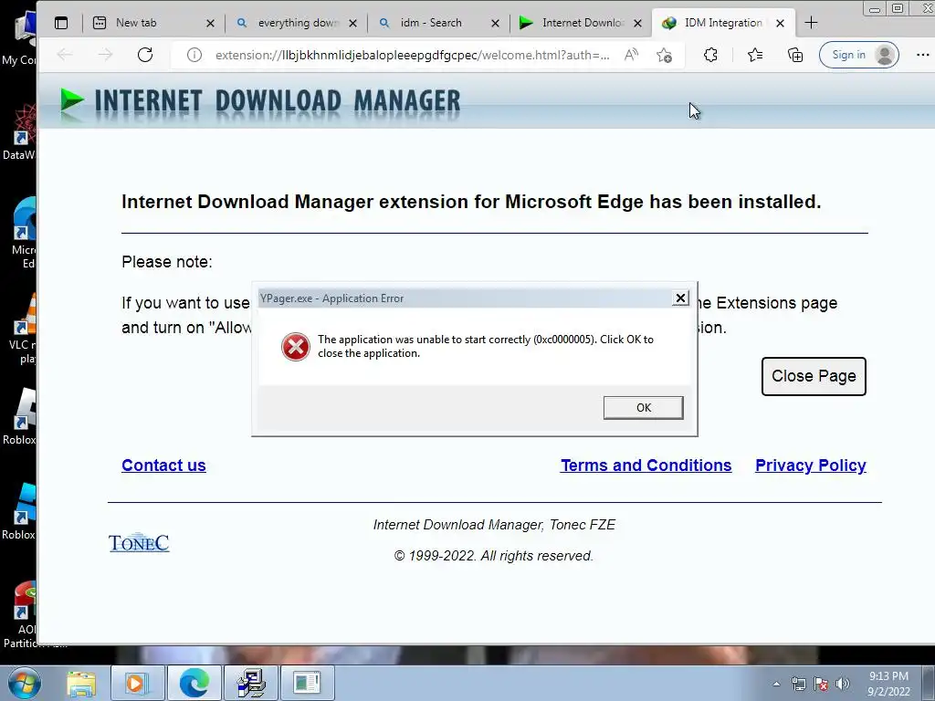
Task: Open the Privacy Policy link
Action: [x=811, y=465]
